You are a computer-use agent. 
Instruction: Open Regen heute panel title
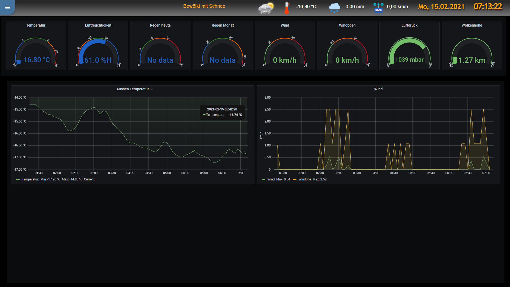(x=160, y=25)
